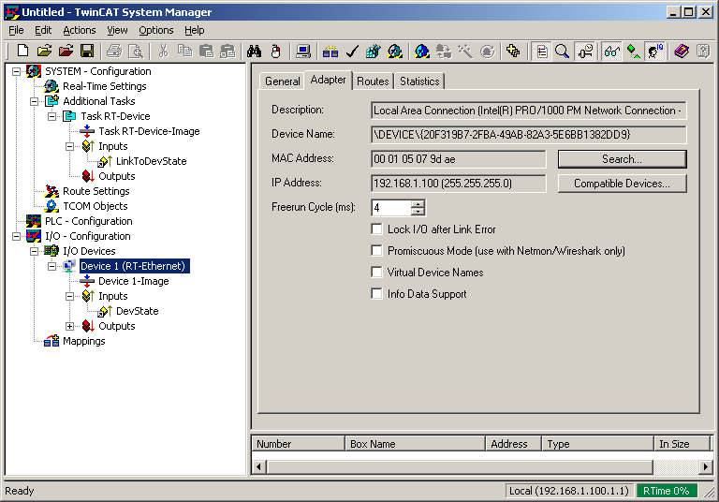Click the mouse-shaped toolbar icon
Viewport: 719px width, 502px height.
coord(275,51)
